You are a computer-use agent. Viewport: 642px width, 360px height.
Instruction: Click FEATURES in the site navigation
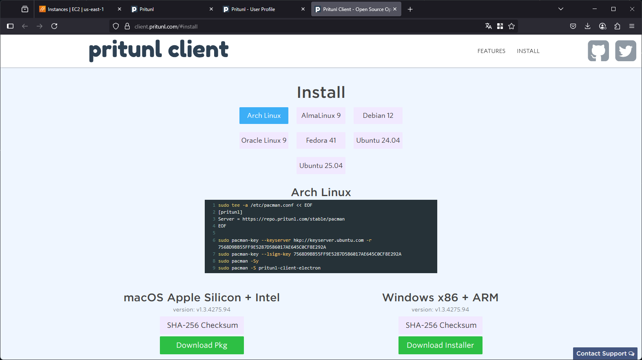tap(491, 51)
